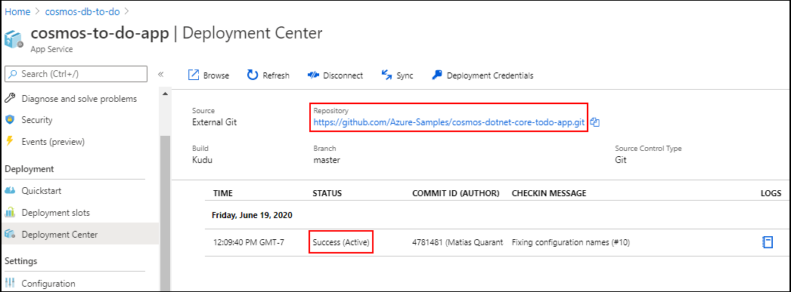Viewport: 791px width, 292px height.
Task: Click the CHECKIN MESSAGE column header
Action: pos(549,193)
